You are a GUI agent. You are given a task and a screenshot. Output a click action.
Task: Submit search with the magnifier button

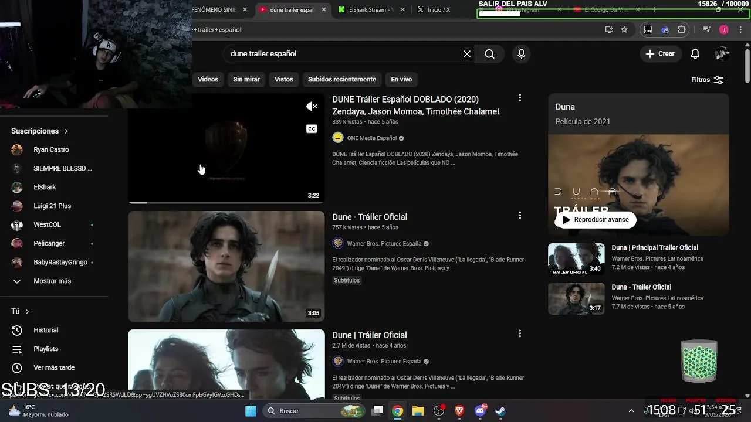click(489, 54)
